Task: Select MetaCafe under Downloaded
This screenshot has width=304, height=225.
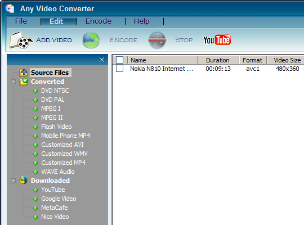Action: pos(55,208)
